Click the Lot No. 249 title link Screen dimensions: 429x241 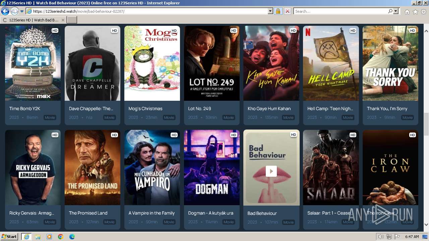[200, 108]
